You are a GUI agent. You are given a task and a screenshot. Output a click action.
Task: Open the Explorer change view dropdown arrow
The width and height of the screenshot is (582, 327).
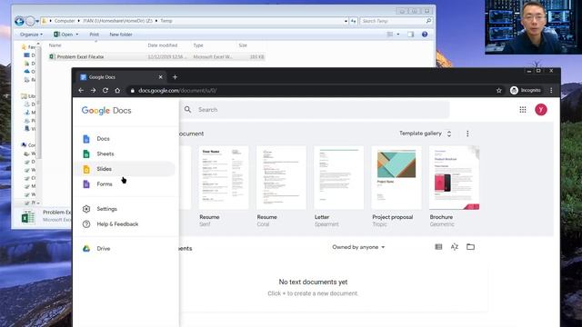[x=398, y=35]
